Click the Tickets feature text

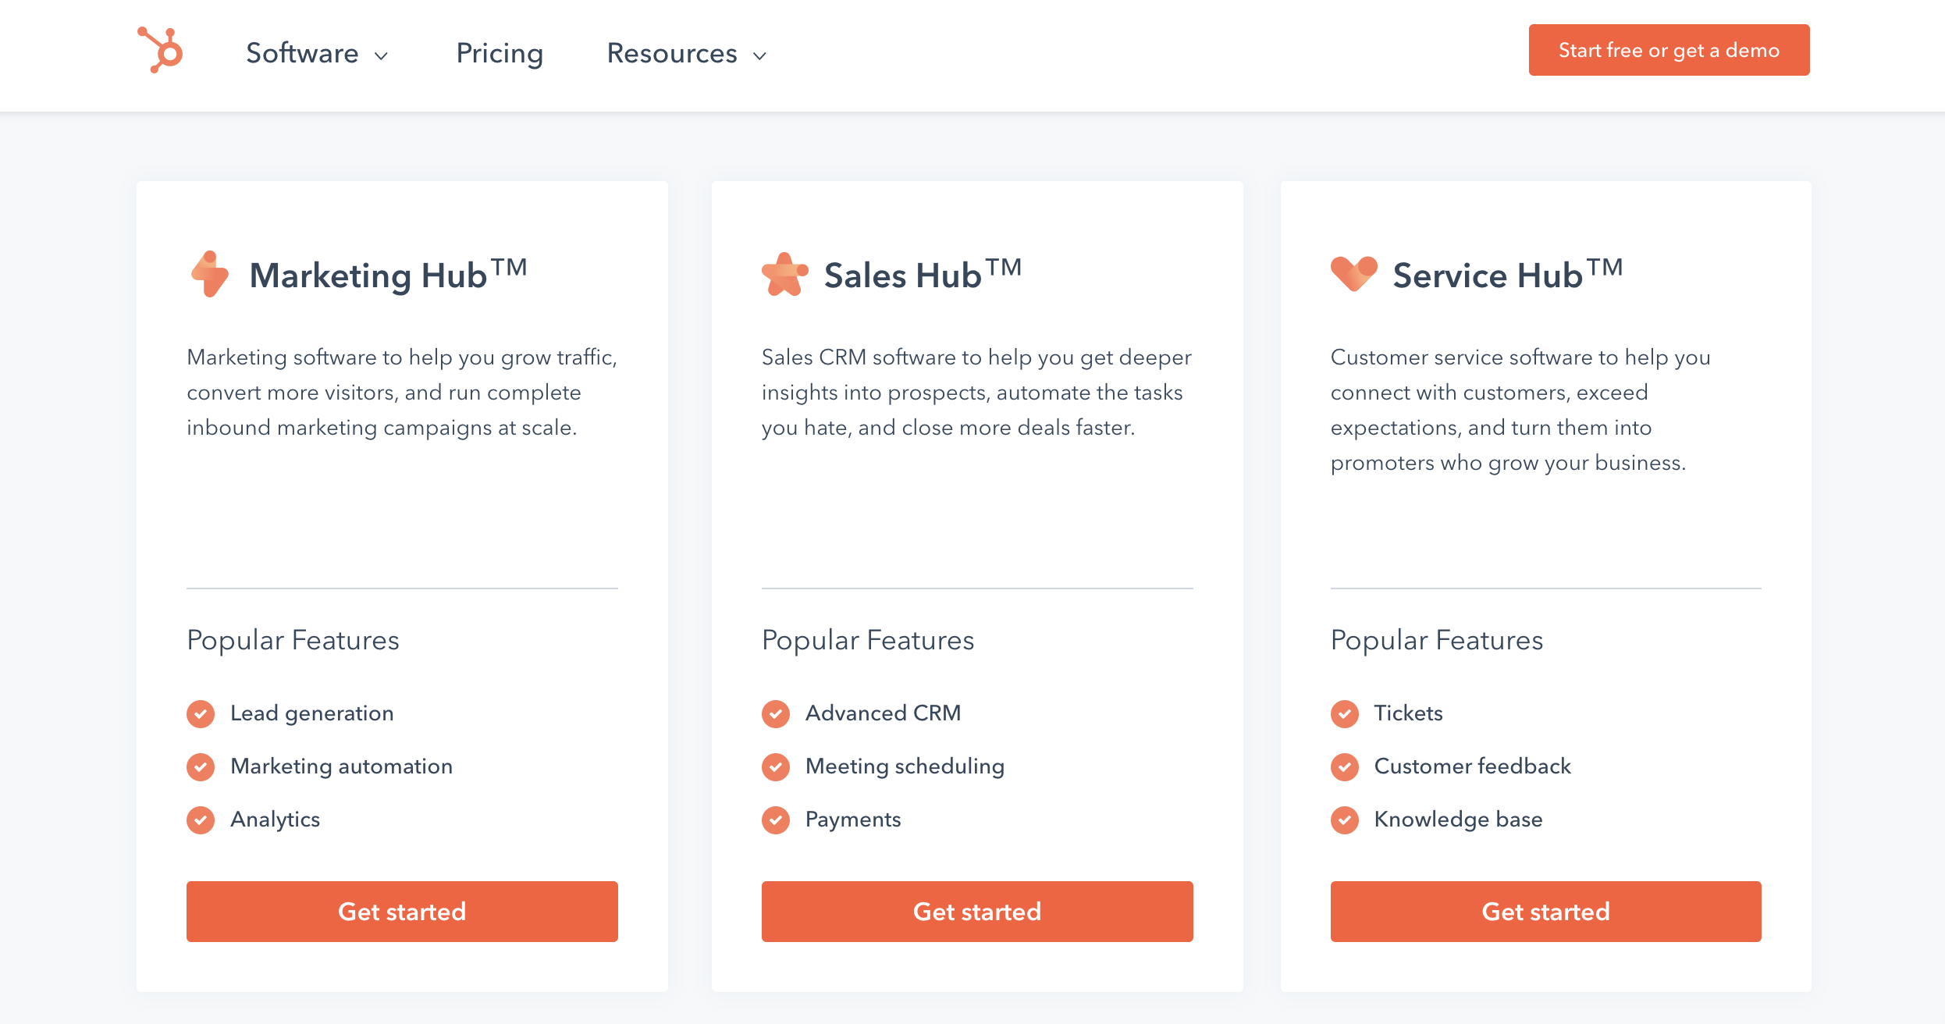[1409, 713]
